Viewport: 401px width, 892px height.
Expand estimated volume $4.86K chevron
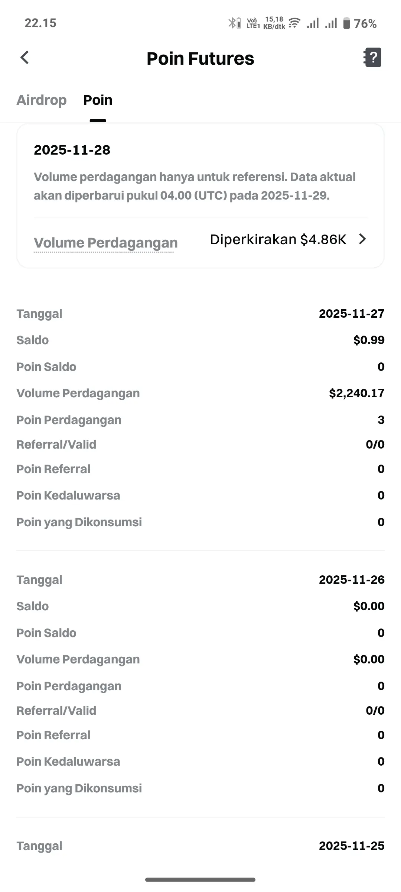pos(362,239)
